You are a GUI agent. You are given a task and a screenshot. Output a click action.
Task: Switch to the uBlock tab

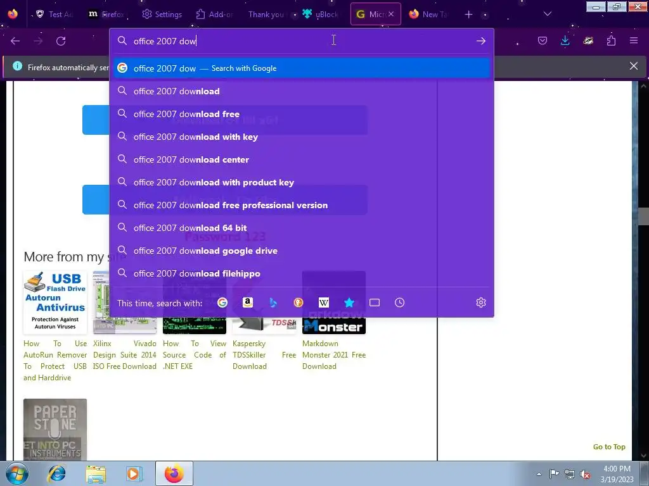pyautogui.click(x=320, y=14)
